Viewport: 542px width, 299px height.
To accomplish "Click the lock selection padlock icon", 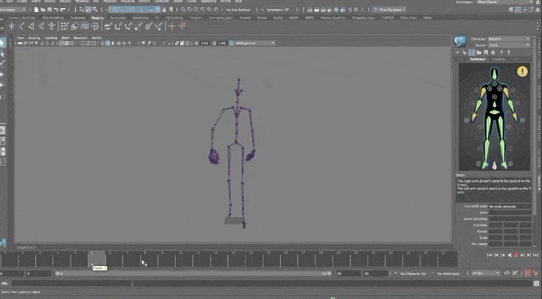I will pyautogui.click(x=164, y=10).
